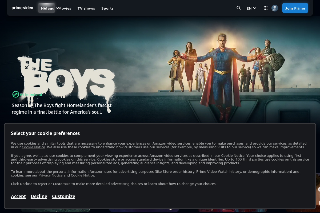Open Cookie Notice link in first paragraph
The image size is (320, 213).
[33, 147]
